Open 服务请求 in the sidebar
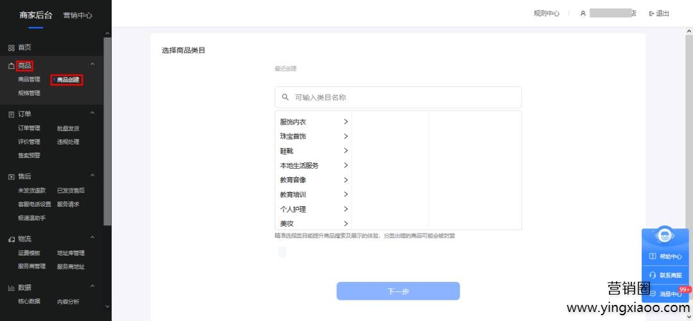The image size is (693, 321). tap(68, 204)
